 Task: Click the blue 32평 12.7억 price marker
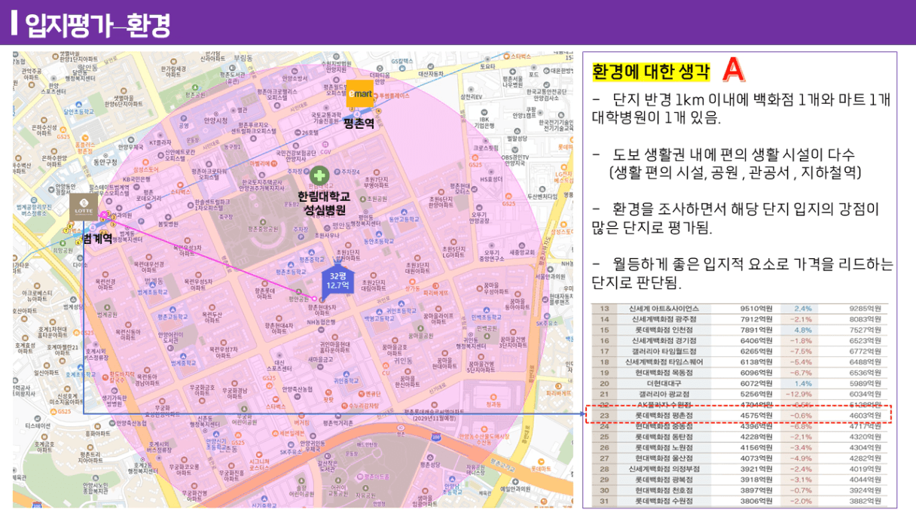[x=337, y=281]
